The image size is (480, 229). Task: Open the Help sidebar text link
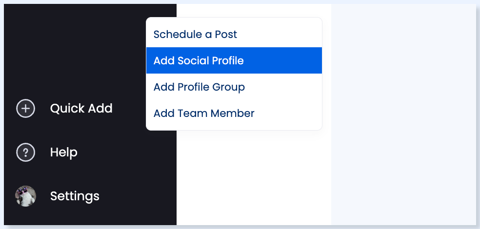(x=64, y=152)
